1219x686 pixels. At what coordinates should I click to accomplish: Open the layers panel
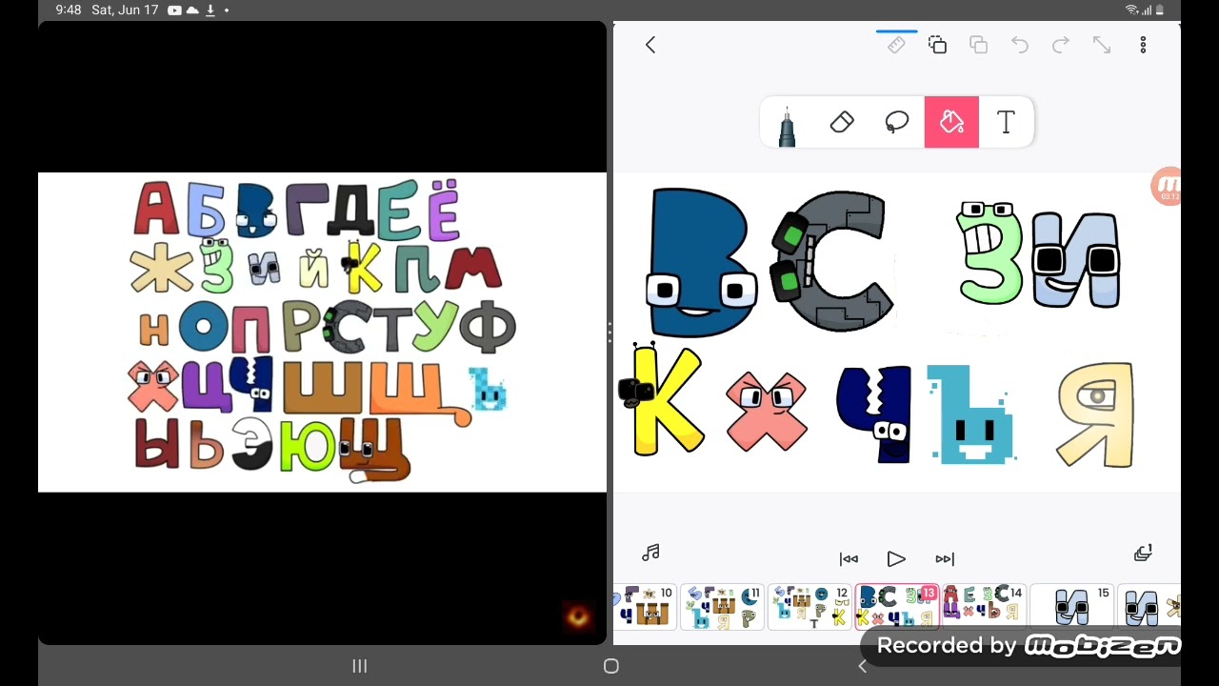1143,554
